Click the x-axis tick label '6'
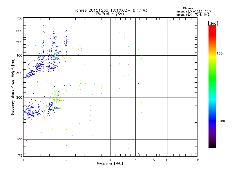This screenshot has height=174, width=232. pos(135,160)
